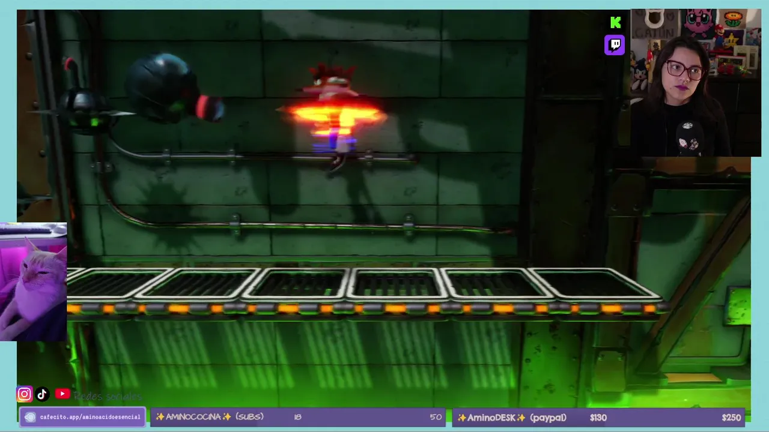Click the AminoDESK paypal goal progress bar
The image size is (769, 432).
(599, 417)
